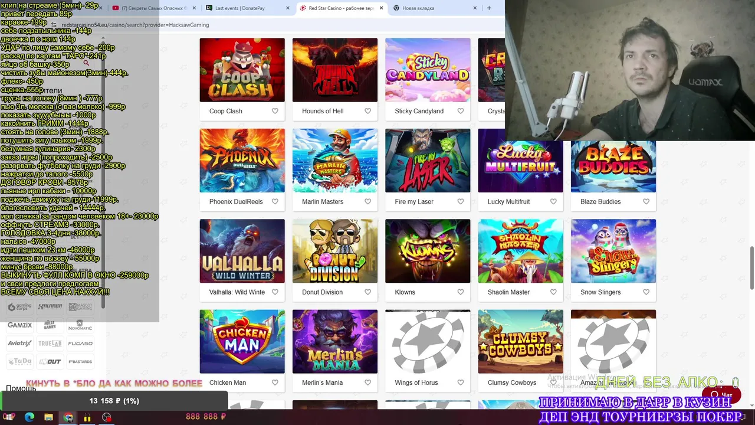Select Kalamba provider logo
The image size is (755, 425).
(50, 307)
